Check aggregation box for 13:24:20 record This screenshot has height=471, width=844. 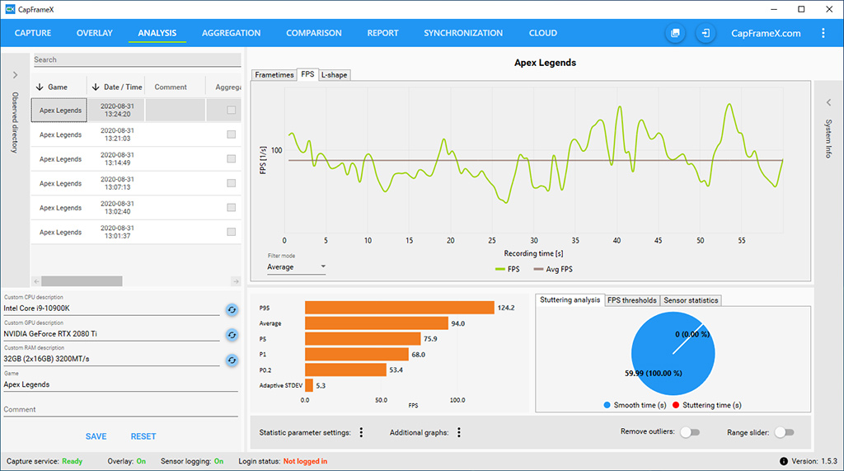tap(232, 111)
